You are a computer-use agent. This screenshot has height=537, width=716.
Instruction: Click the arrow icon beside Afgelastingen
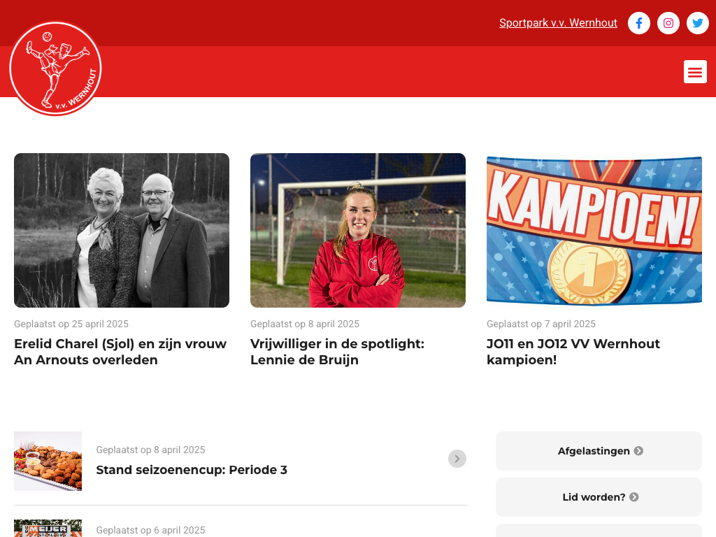pyautogui.click(x=638, y=451)
